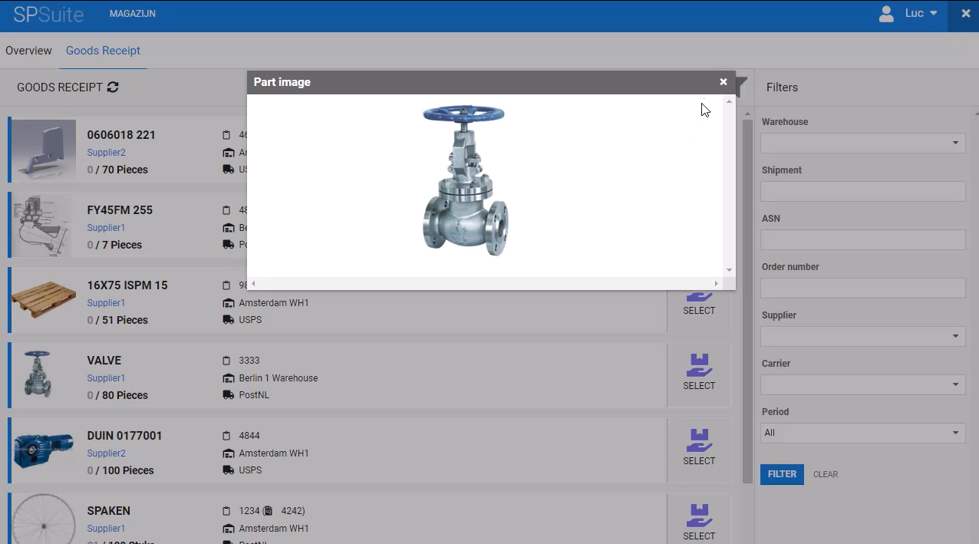Click the dialog vertical scrollbar down arrow

(729, 270)
